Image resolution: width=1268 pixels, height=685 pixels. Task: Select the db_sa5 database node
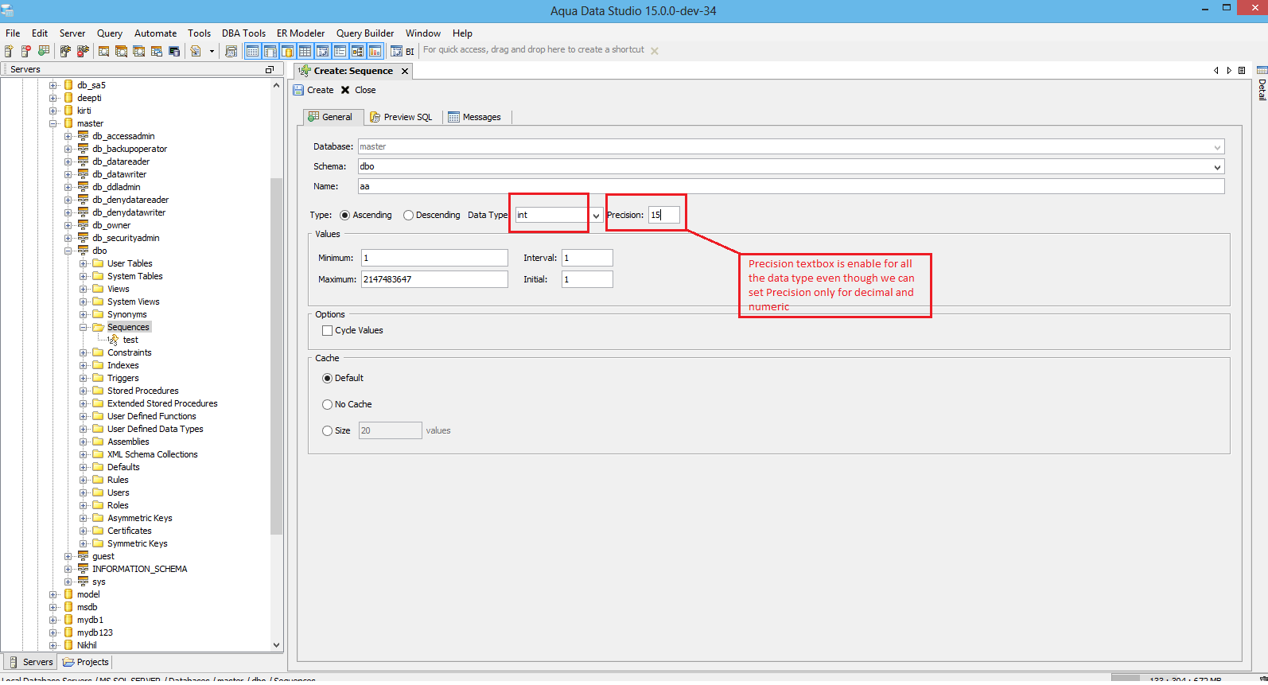coord(91,85)
